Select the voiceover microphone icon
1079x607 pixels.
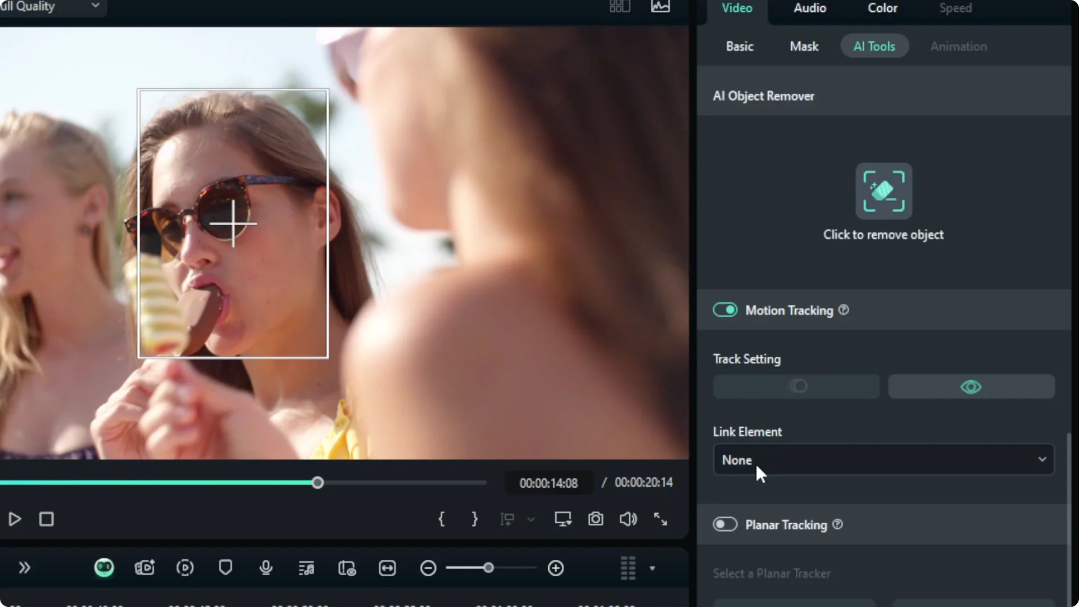[x=266, y=568]
